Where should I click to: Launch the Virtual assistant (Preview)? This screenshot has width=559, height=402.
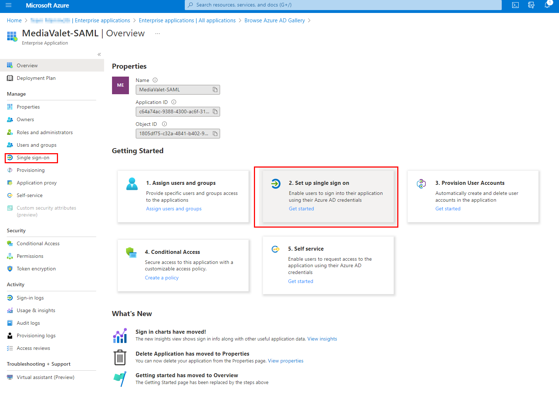[45, 377]
